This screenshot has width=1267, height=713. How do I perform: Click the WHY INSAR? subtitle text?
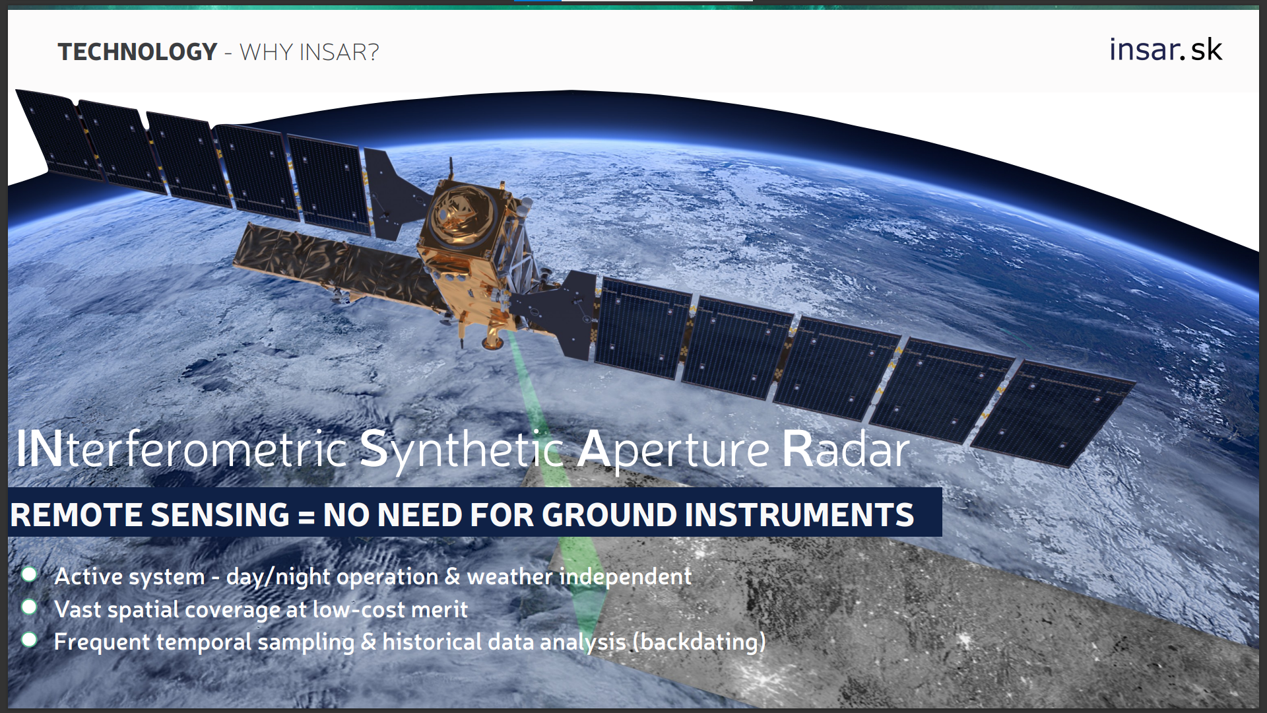(309, 52)
